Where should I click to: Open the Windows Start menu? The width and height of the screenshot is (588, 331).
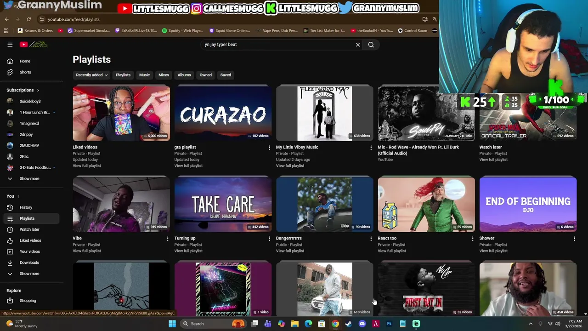[172, 324]
